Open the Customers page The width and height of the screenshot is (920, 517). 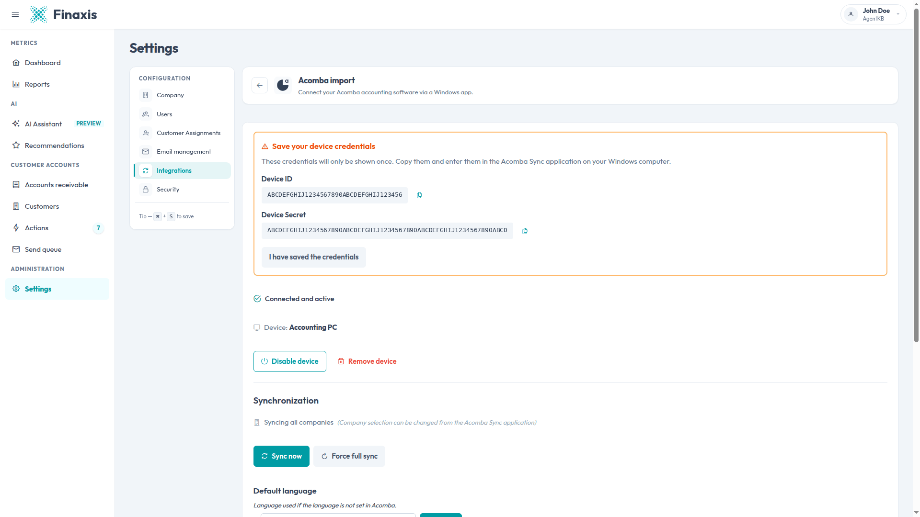pos(57,206)
